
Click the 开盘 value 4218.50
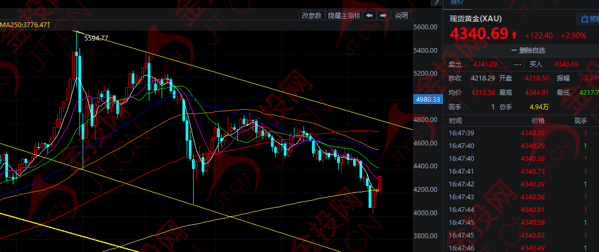point(537,78)
